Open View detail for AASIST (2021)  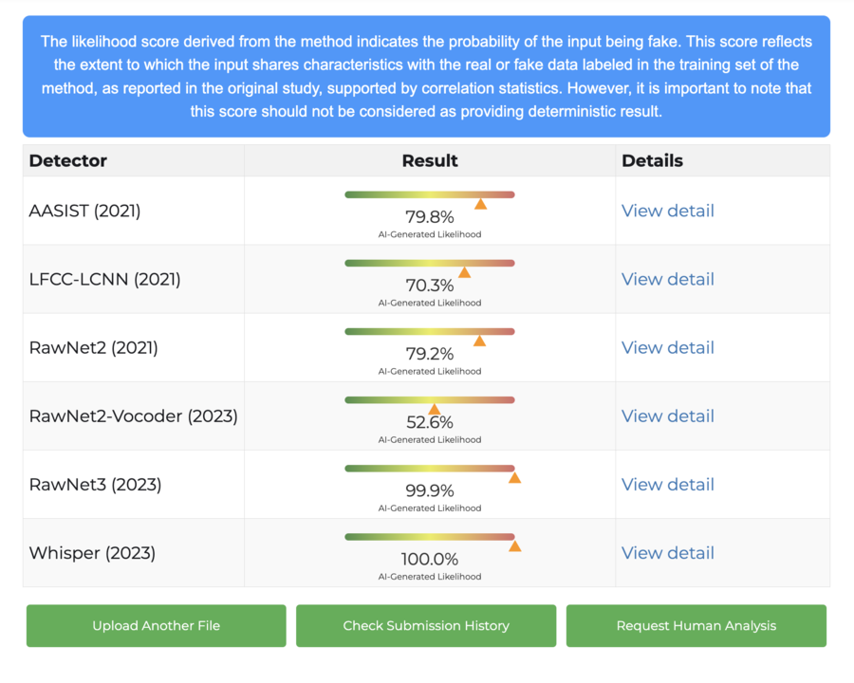point(667,211)
